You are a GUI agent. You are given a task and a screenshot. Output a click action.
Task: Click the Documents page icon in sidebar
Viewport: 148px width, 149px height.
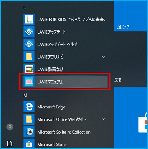click(10, 143)
